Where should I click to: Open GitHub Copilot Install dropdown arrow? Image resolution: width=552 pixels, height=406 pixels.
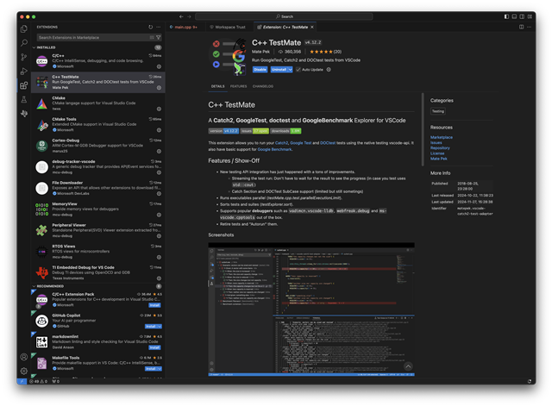point(160,327)
